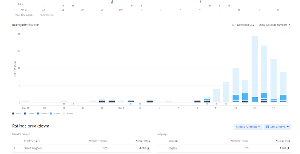Sort by Number of ratings under Country
The width and height of the screenshot is (300, 154).
[98, 141]
